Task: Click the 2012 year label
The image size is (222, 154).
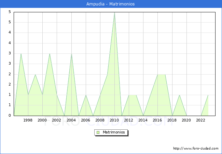Action: click(129, 120)
